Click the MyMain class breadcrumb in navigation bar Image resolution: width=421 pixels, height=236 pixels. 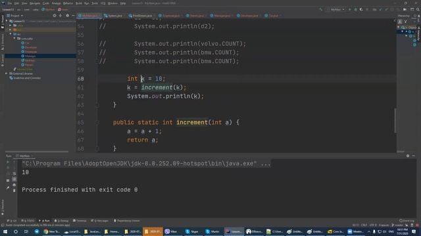pyautogui.click(x=48, y=10)
